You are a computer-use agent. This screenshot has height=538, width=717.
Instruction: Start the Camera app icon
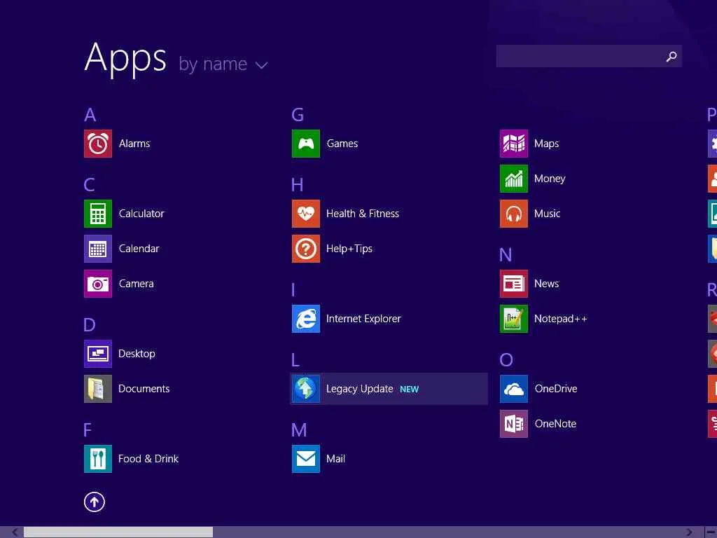tap(98, 284)
